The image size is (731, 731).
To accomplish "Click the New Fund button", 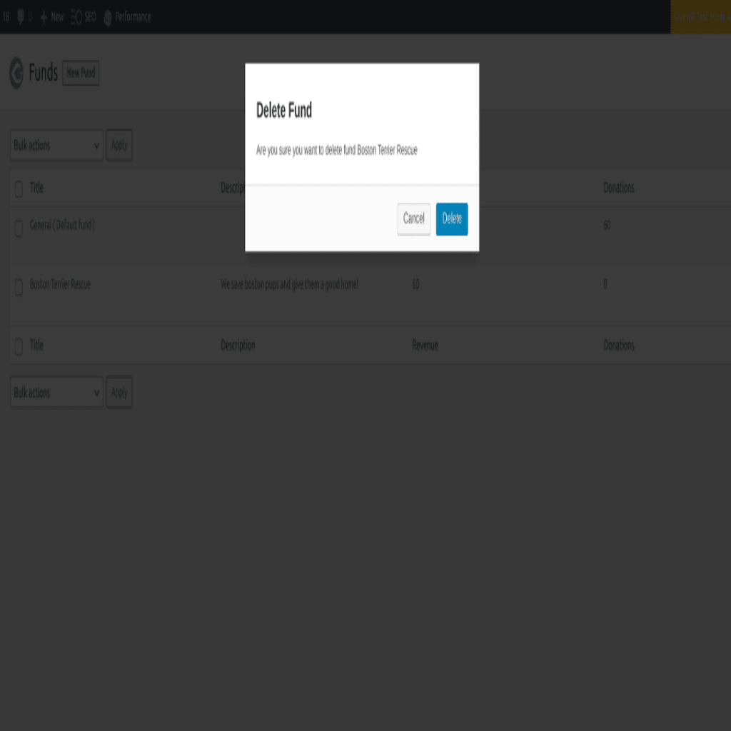I will pyautogui.click(x=81, y=73).
